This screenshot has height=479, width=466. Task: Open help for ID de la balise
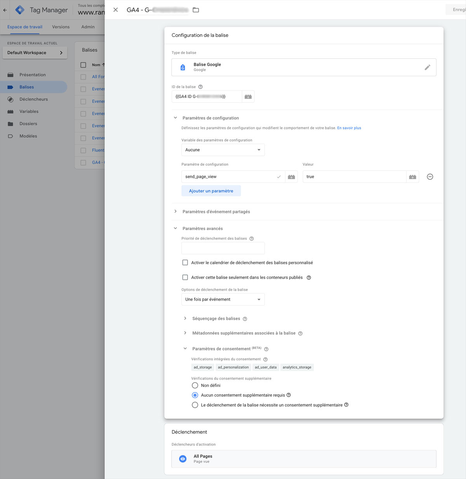tap(200, 87)
